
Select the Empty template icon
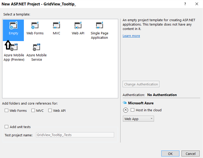click(x=13, y=25)
